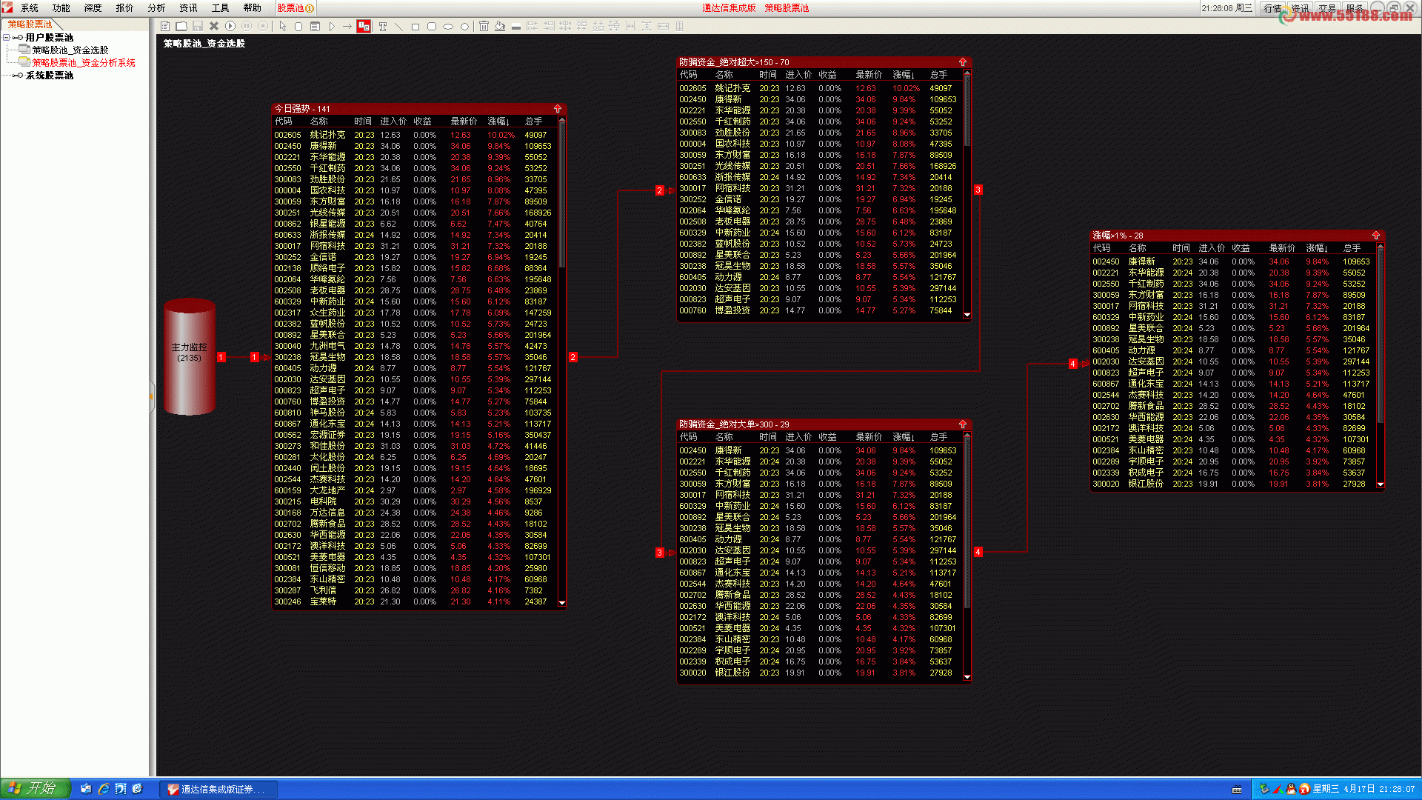Click the line thickness icon
This screenshot has width=1422, height=800.
516,26
